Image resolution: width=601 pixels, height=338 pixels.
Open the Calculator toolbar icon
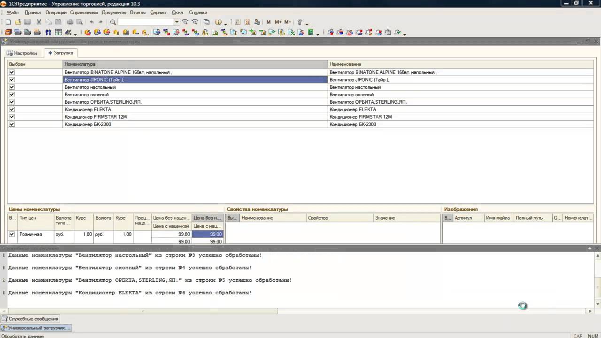238,22
